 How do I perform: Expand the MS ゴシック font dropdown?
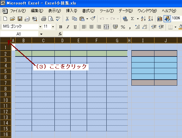pyautogui.click(x=40, y=27)
